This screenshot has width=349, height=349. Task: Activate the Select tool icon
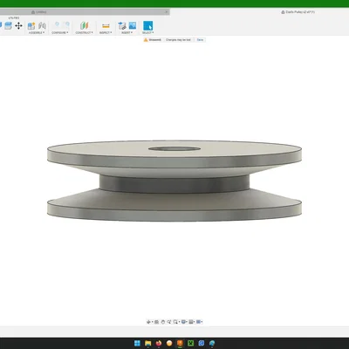coord(148,26)
